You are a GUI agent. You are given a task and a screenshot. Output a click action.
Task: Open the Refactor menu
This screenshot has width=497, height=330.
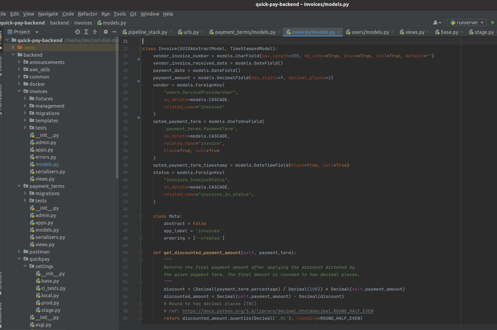[88, 14]
